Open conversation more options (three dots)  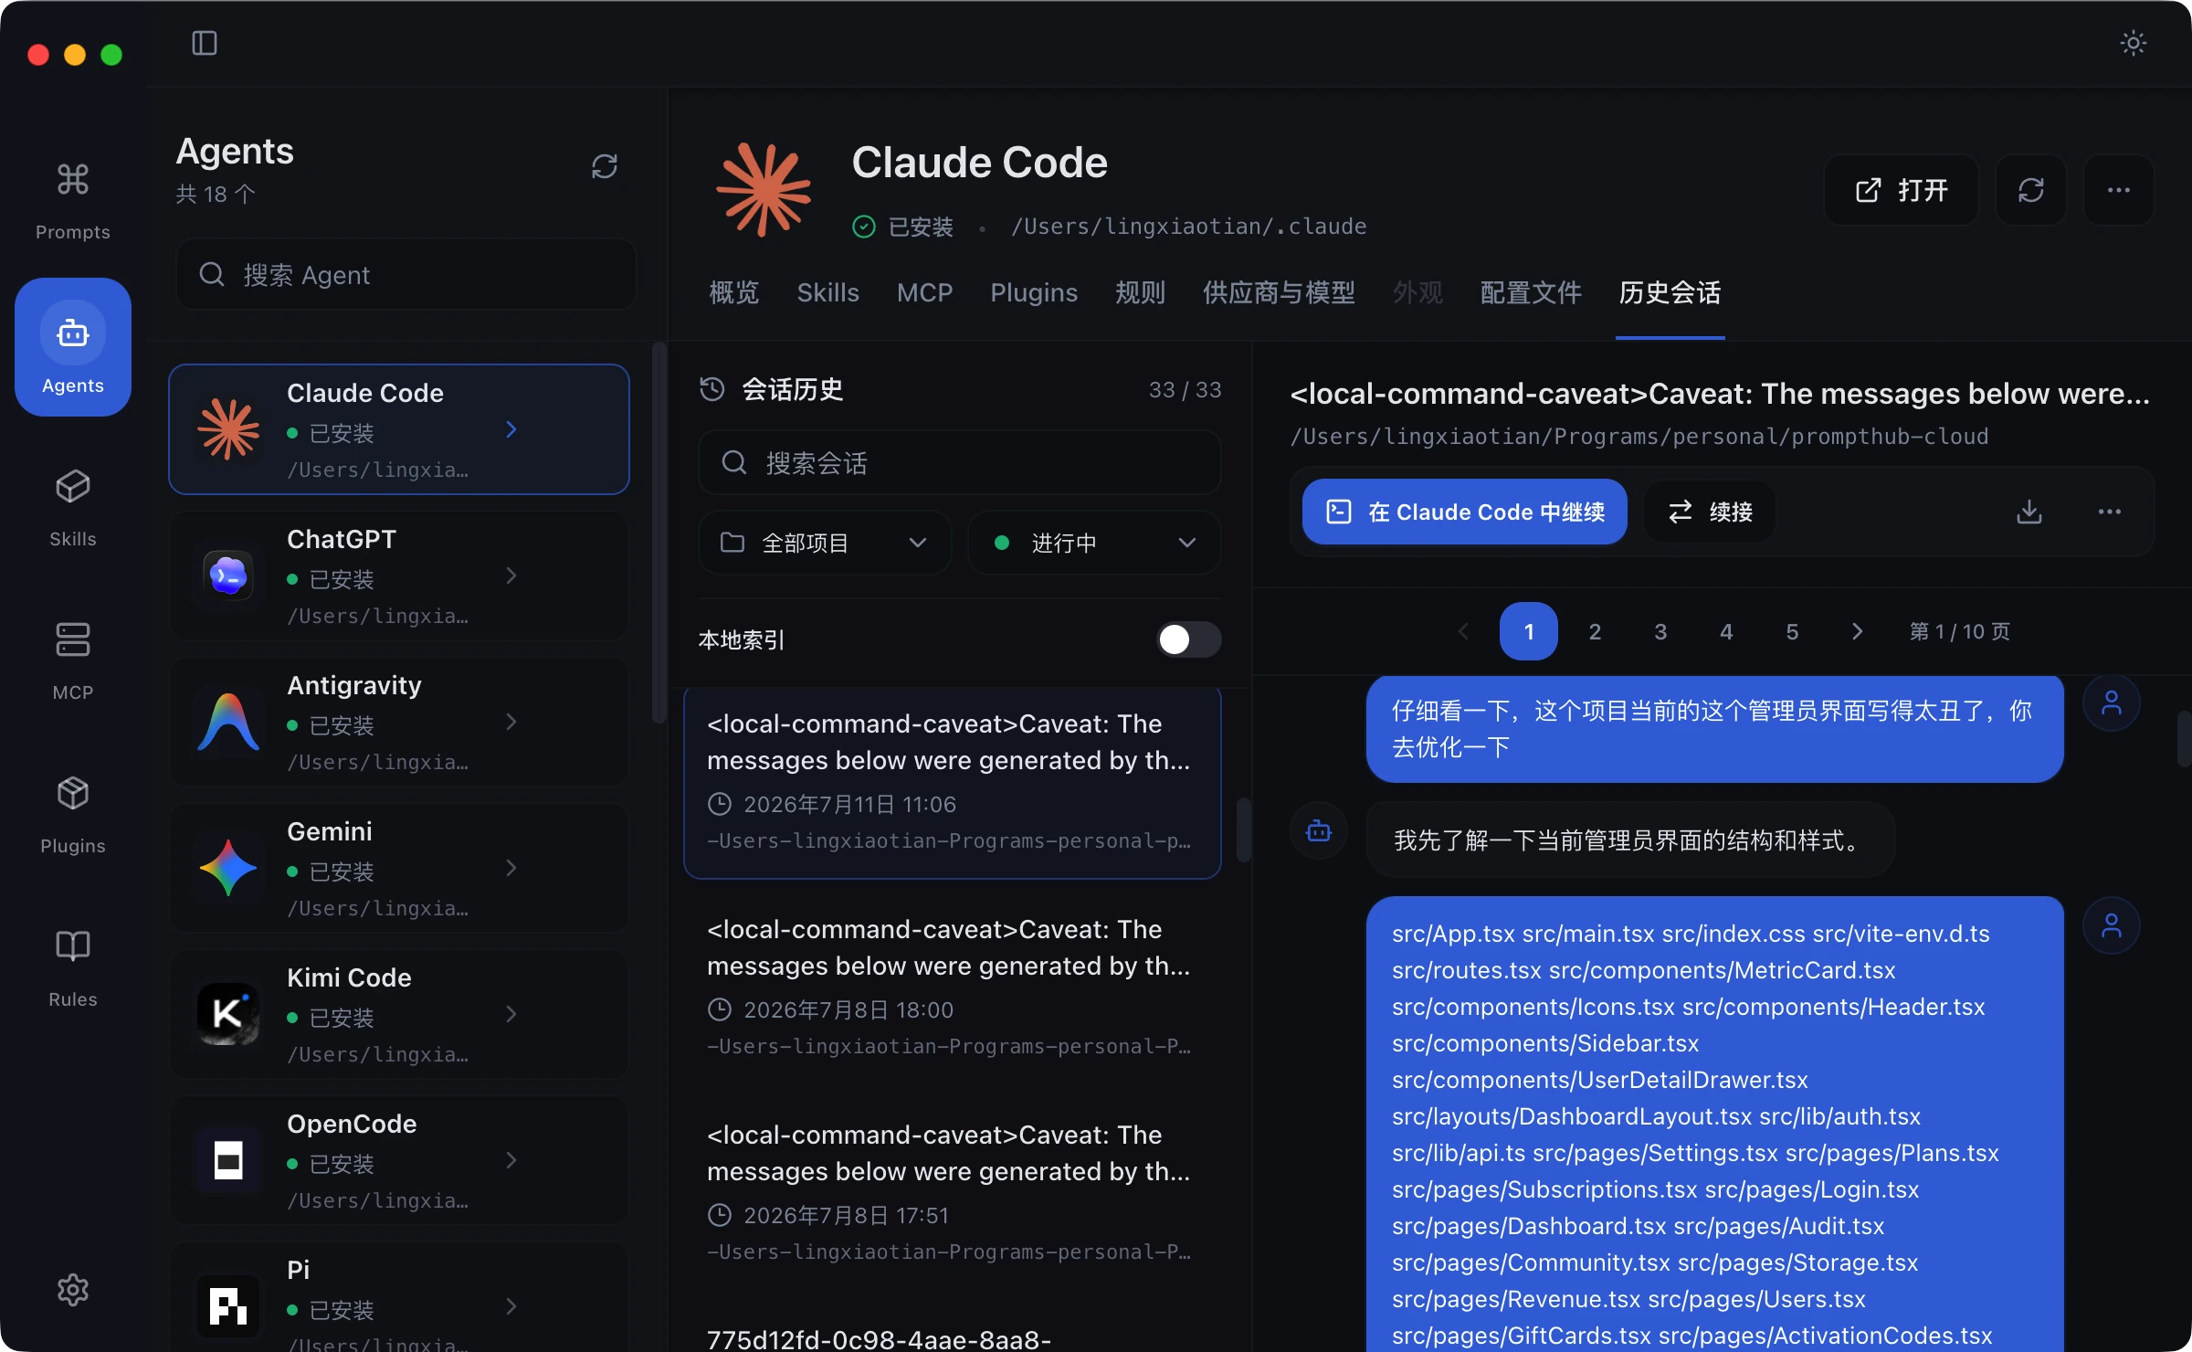(x=2110, y=512)
